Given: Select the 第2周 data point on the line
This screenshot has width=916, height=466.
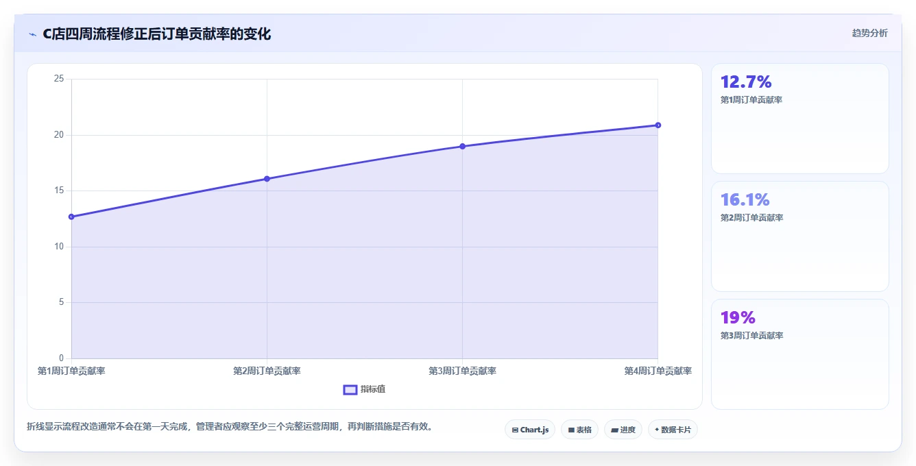Looking at the screenshot, I should point(267,179).
